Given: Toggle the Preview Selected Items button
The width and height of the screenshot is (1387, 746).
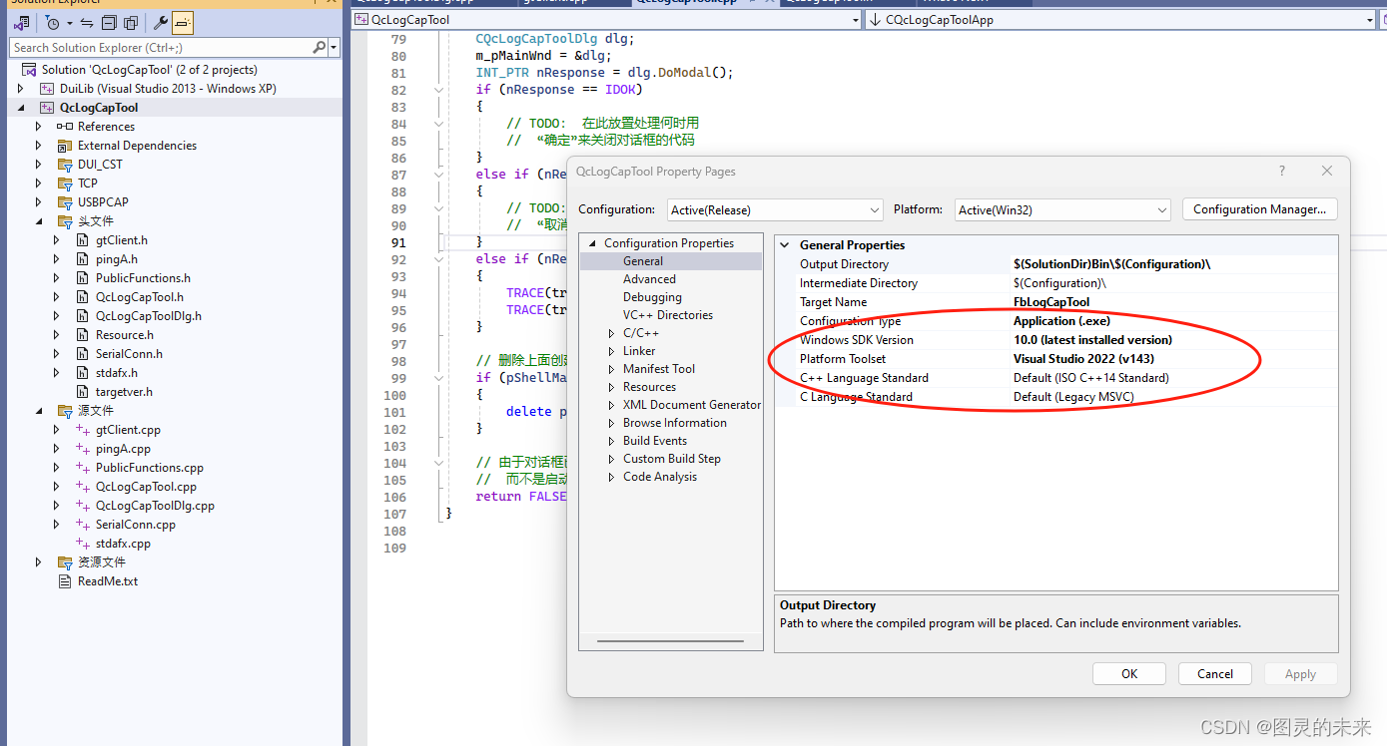Looking at the screenshot, I should pos(183,22).
